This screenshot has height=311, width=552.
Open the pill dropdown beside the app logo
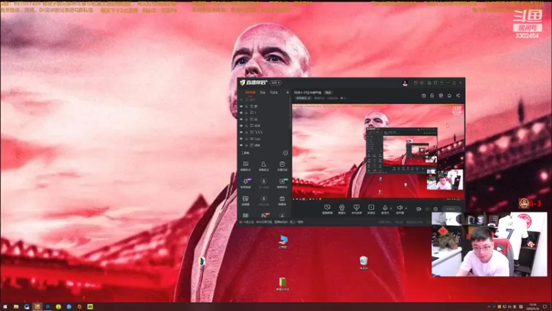(275, 82)
